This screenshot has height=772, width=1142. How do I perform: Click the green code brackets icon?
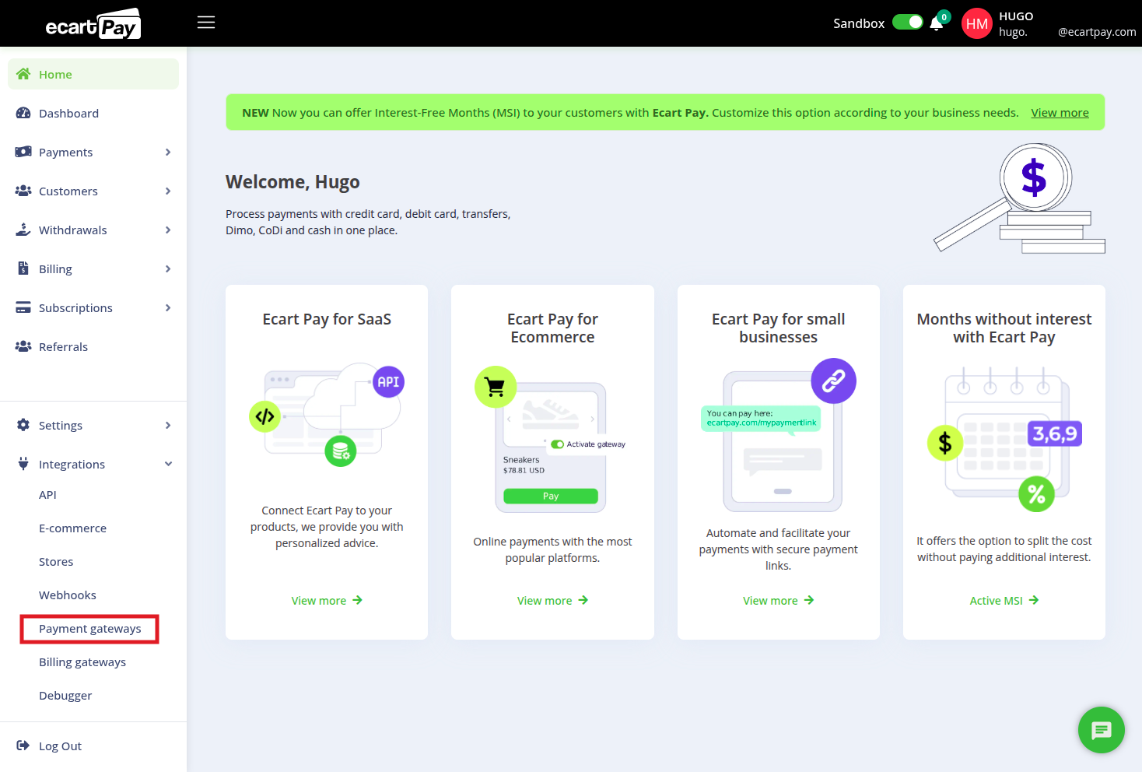(x=264, y=416)
